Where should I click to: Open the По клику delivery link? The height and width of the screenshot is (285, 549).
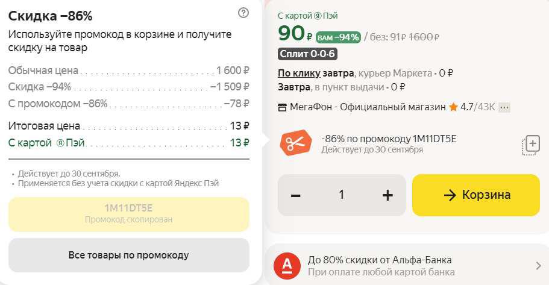click(x=299, y=73)
